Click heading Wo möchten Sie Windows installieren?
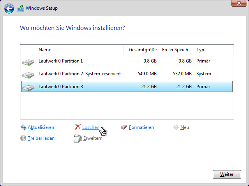This screenshot has height=186, width=249. 72,28
